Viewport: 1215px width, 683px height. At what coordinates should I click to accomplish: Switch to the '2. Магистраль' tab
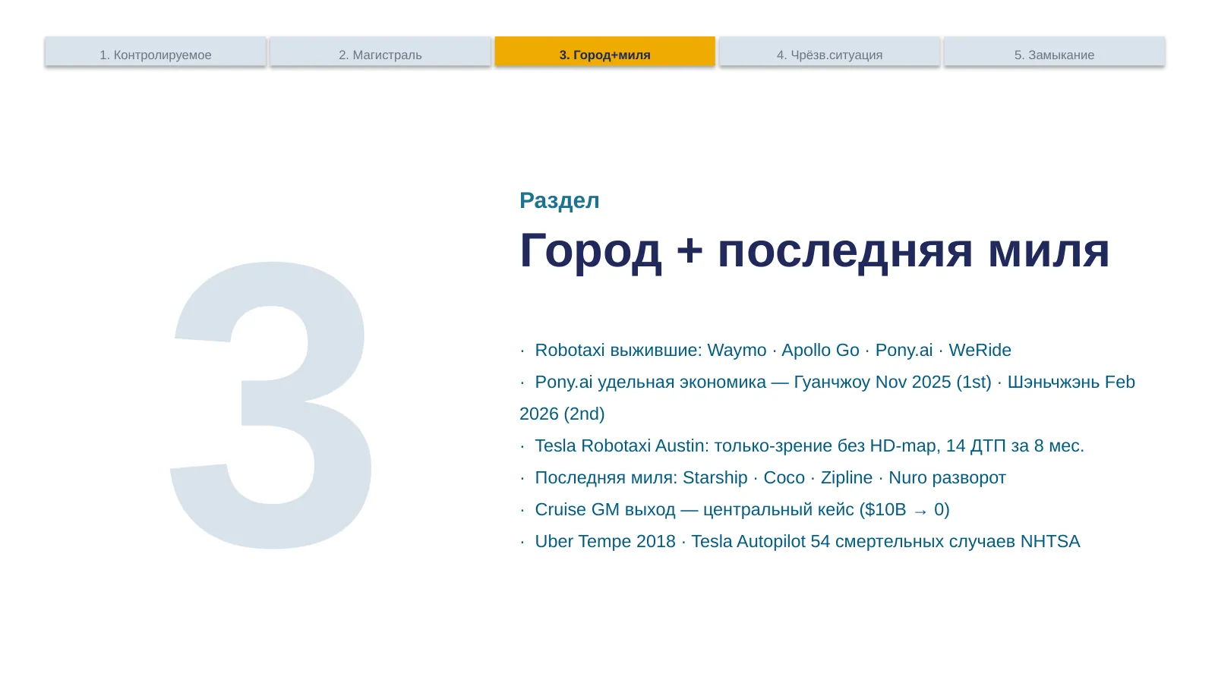click(380, 52)
